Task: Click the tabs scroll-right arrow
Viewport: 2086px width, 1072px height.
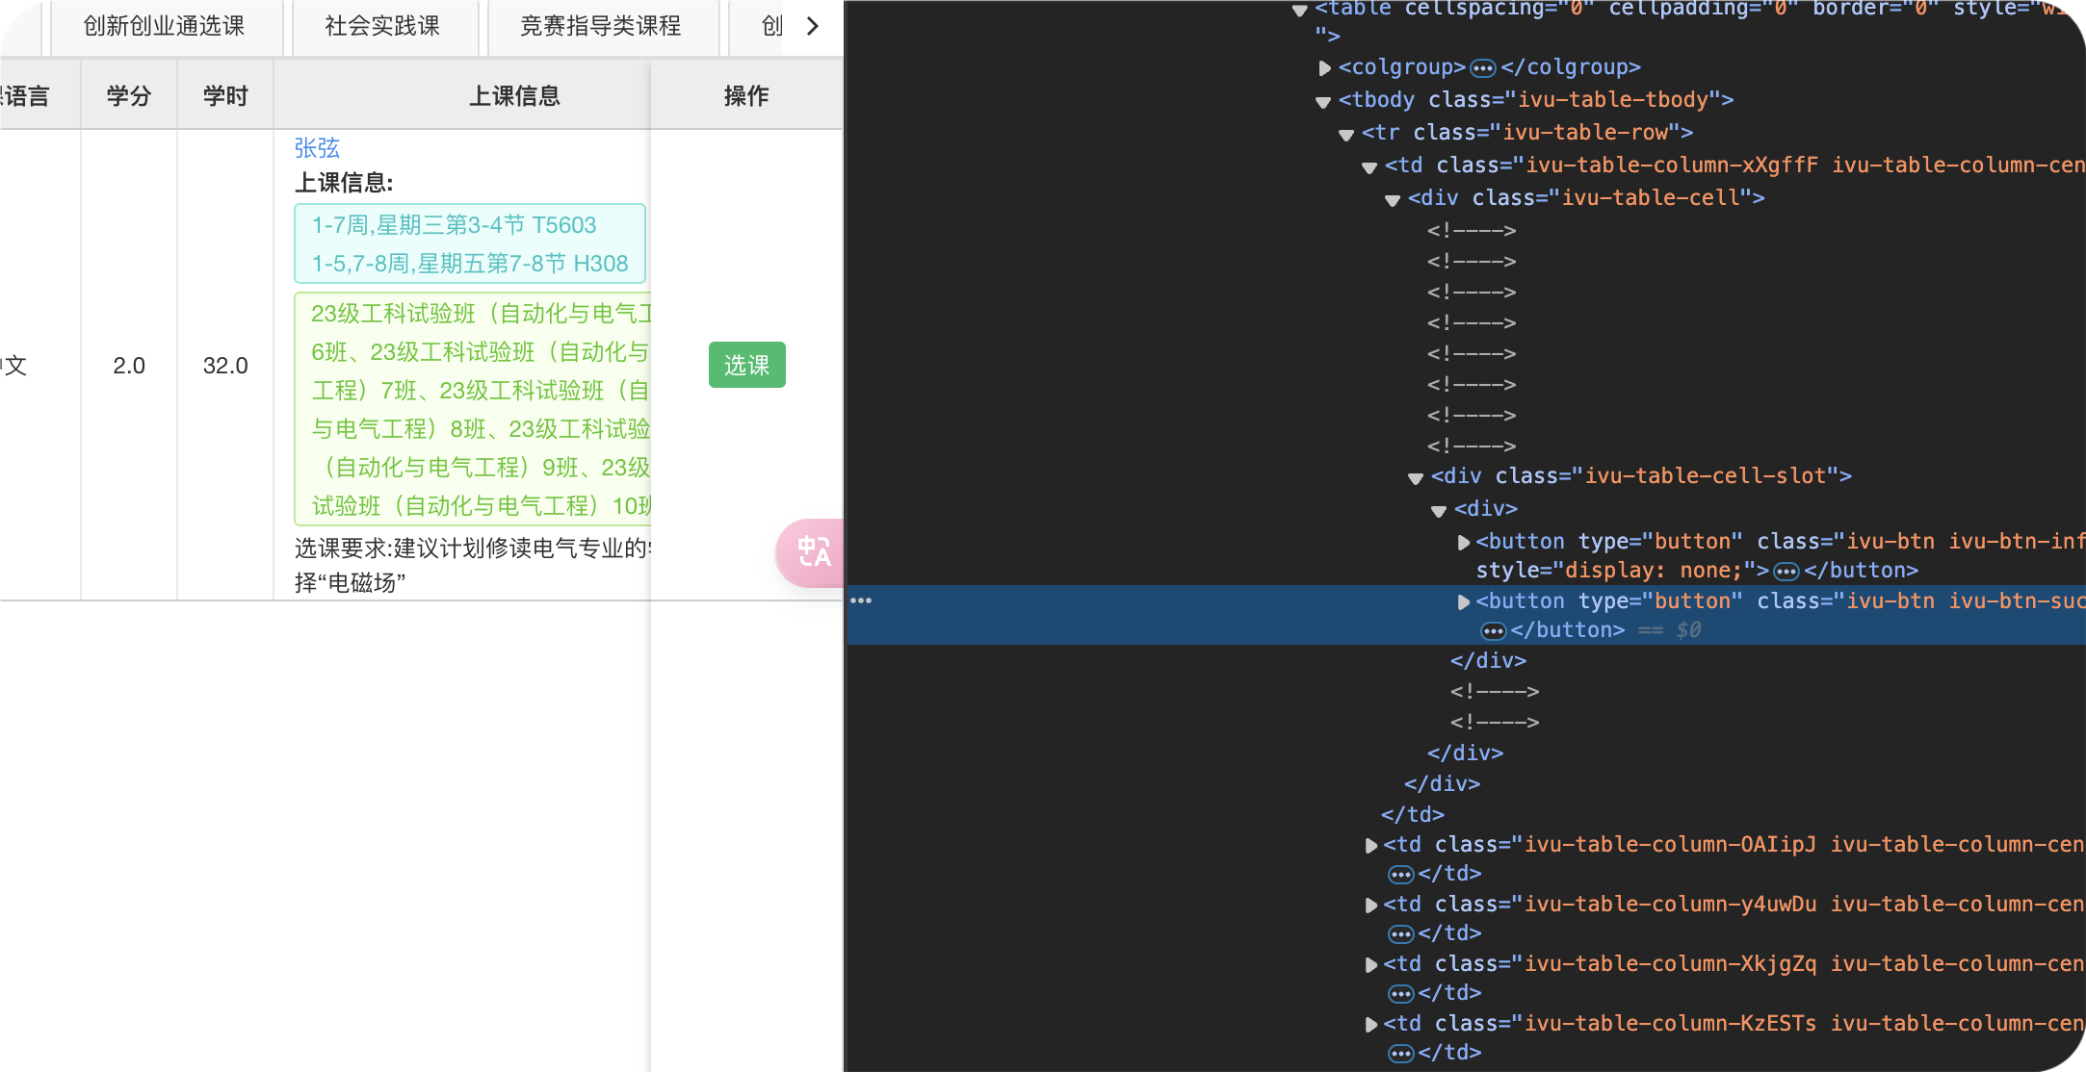Action: coord(813,26)
